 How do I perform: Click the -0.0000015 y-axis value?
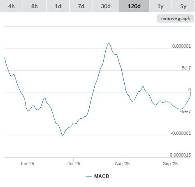[179, 155]
